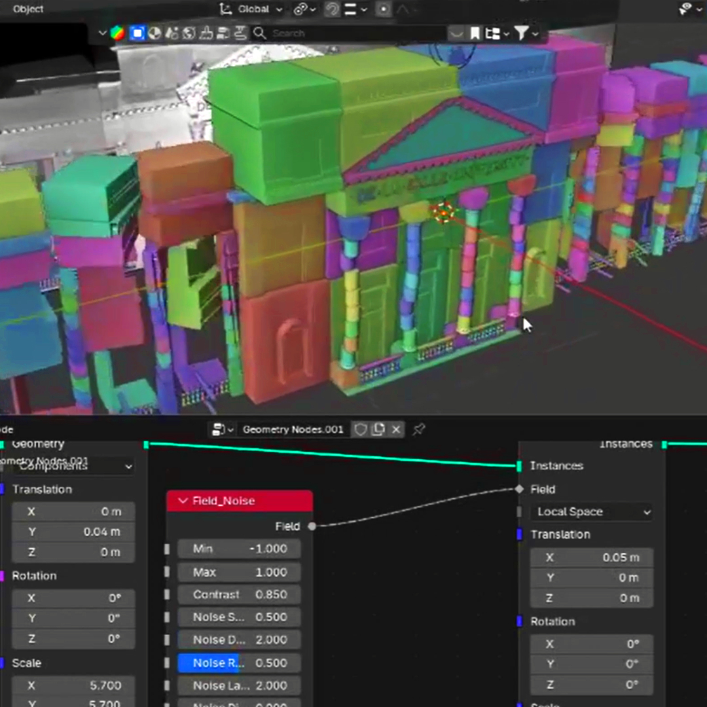Click the filter funnel icon

(521, 33)
